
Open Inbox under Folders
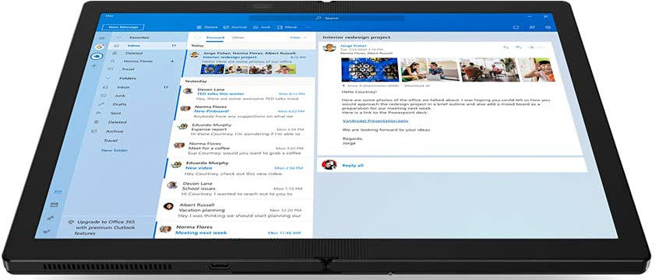point(135,87)
